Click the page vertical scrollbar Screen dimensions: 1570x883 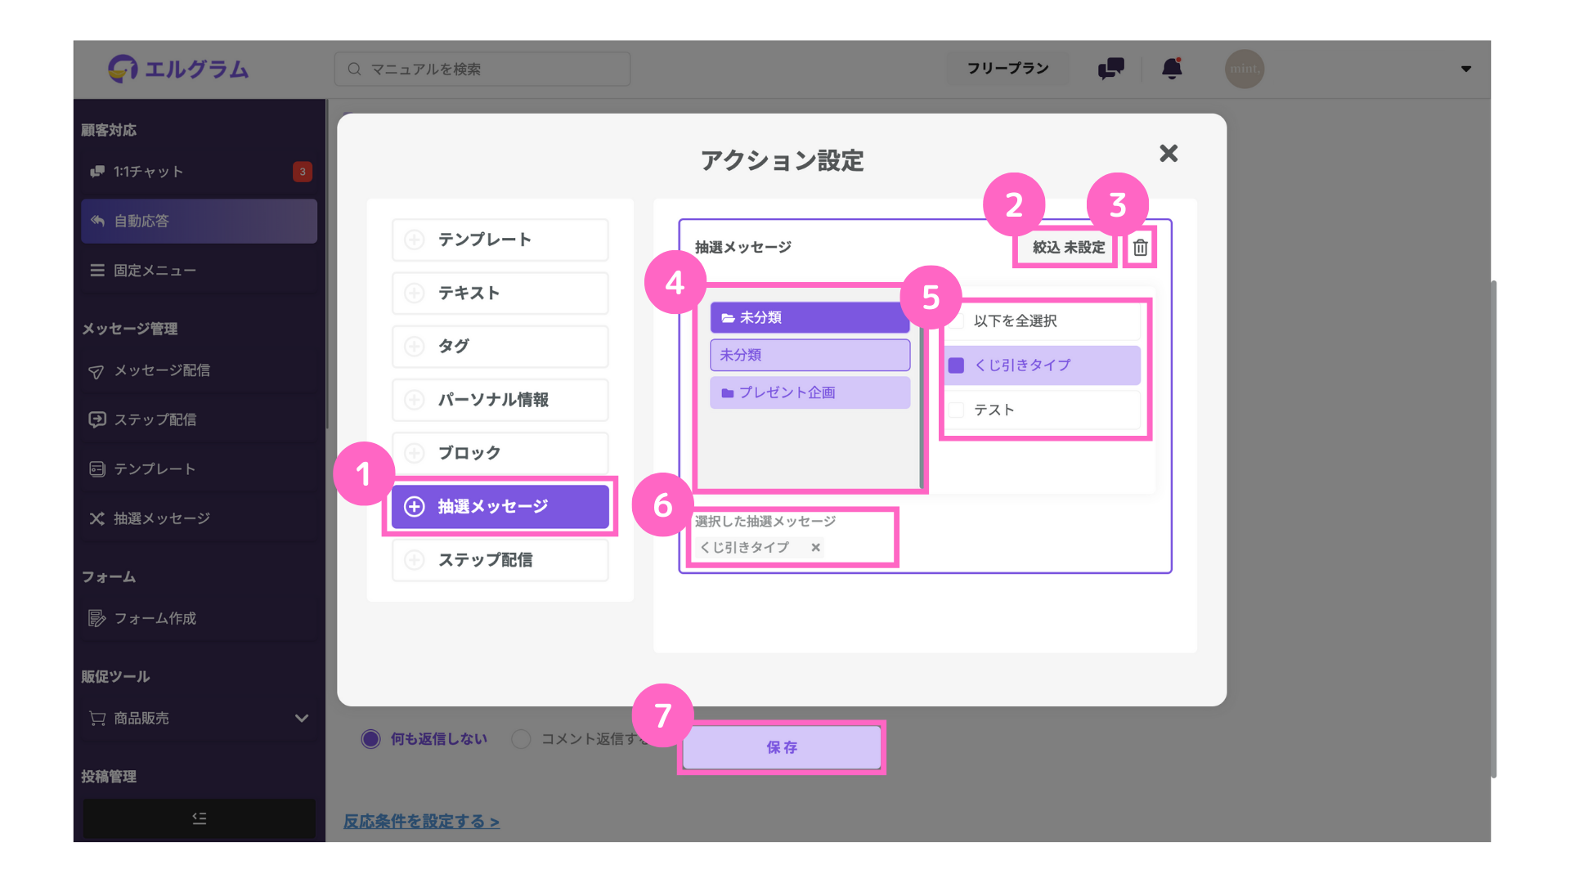tap(1493, 528)
